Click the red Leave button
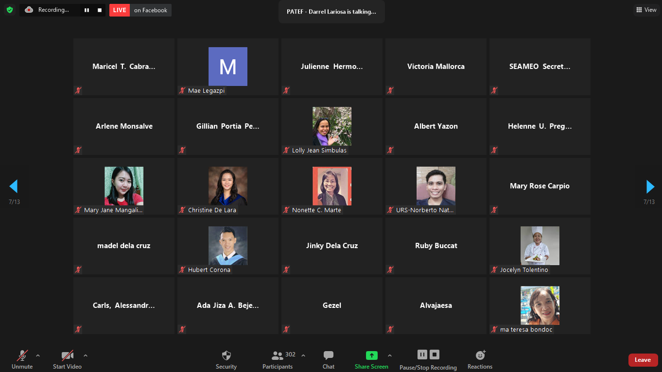Screen dimensions: 662x372 643,360
